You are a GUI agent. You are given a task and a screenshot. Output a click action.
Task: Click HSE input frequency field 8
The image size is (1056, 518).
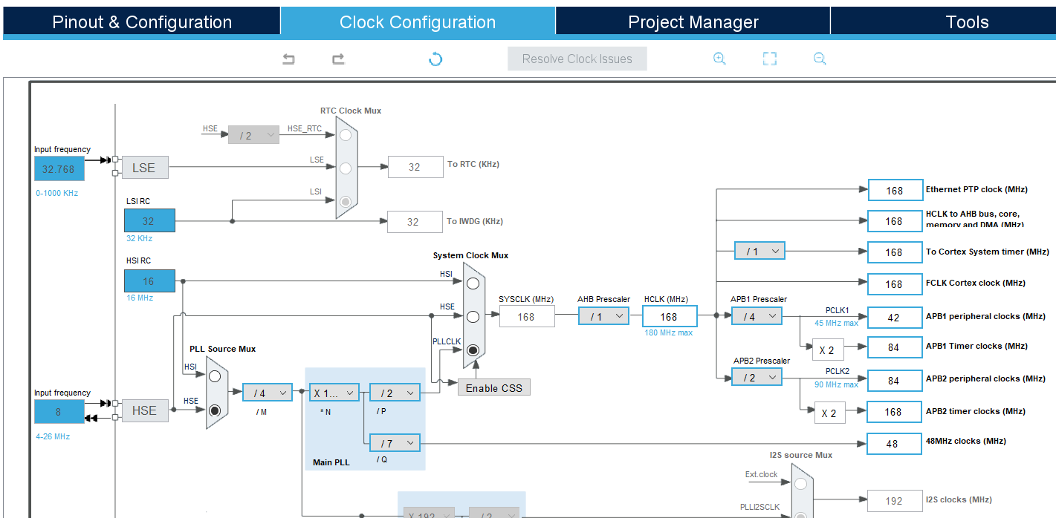[59, 411]
